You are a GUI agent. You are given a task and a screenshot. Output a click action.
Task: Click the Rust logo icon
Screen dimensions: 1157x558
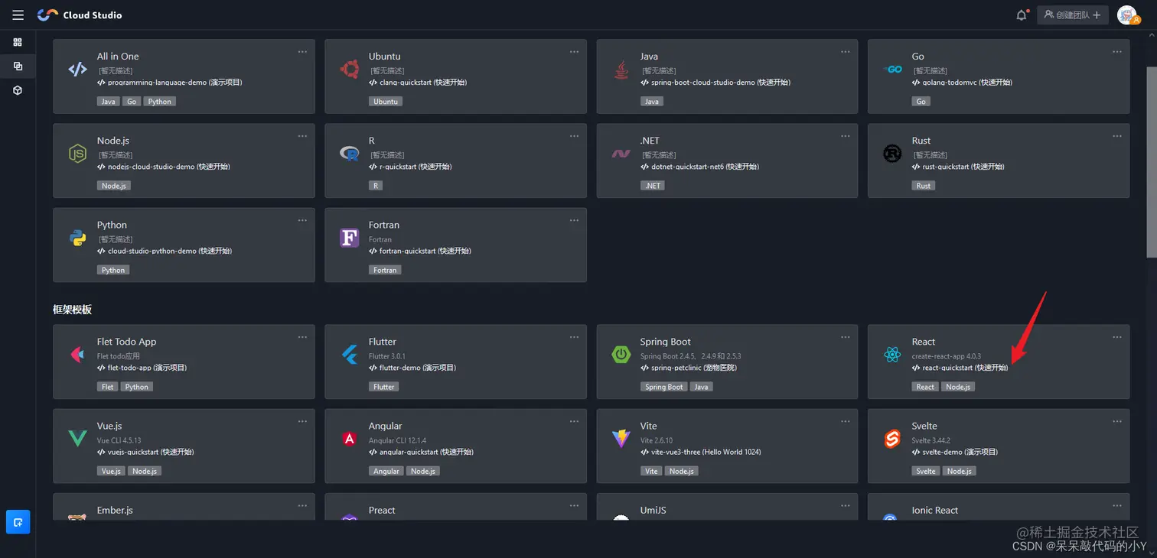(x=892, y=154)
